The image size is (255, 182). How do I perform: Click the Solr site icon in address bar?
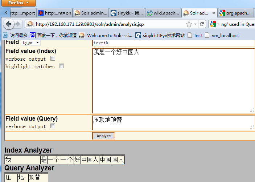pyautogui.click(x=30, y=24)
